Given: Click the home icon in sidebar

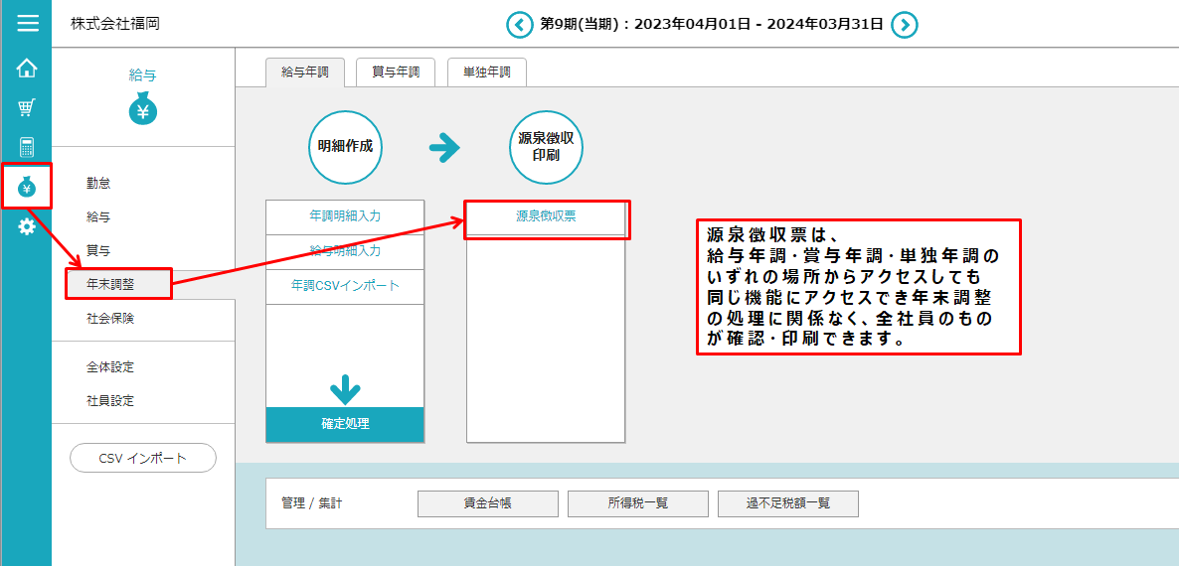Looking at the screenshot, I should coord(27,69).
